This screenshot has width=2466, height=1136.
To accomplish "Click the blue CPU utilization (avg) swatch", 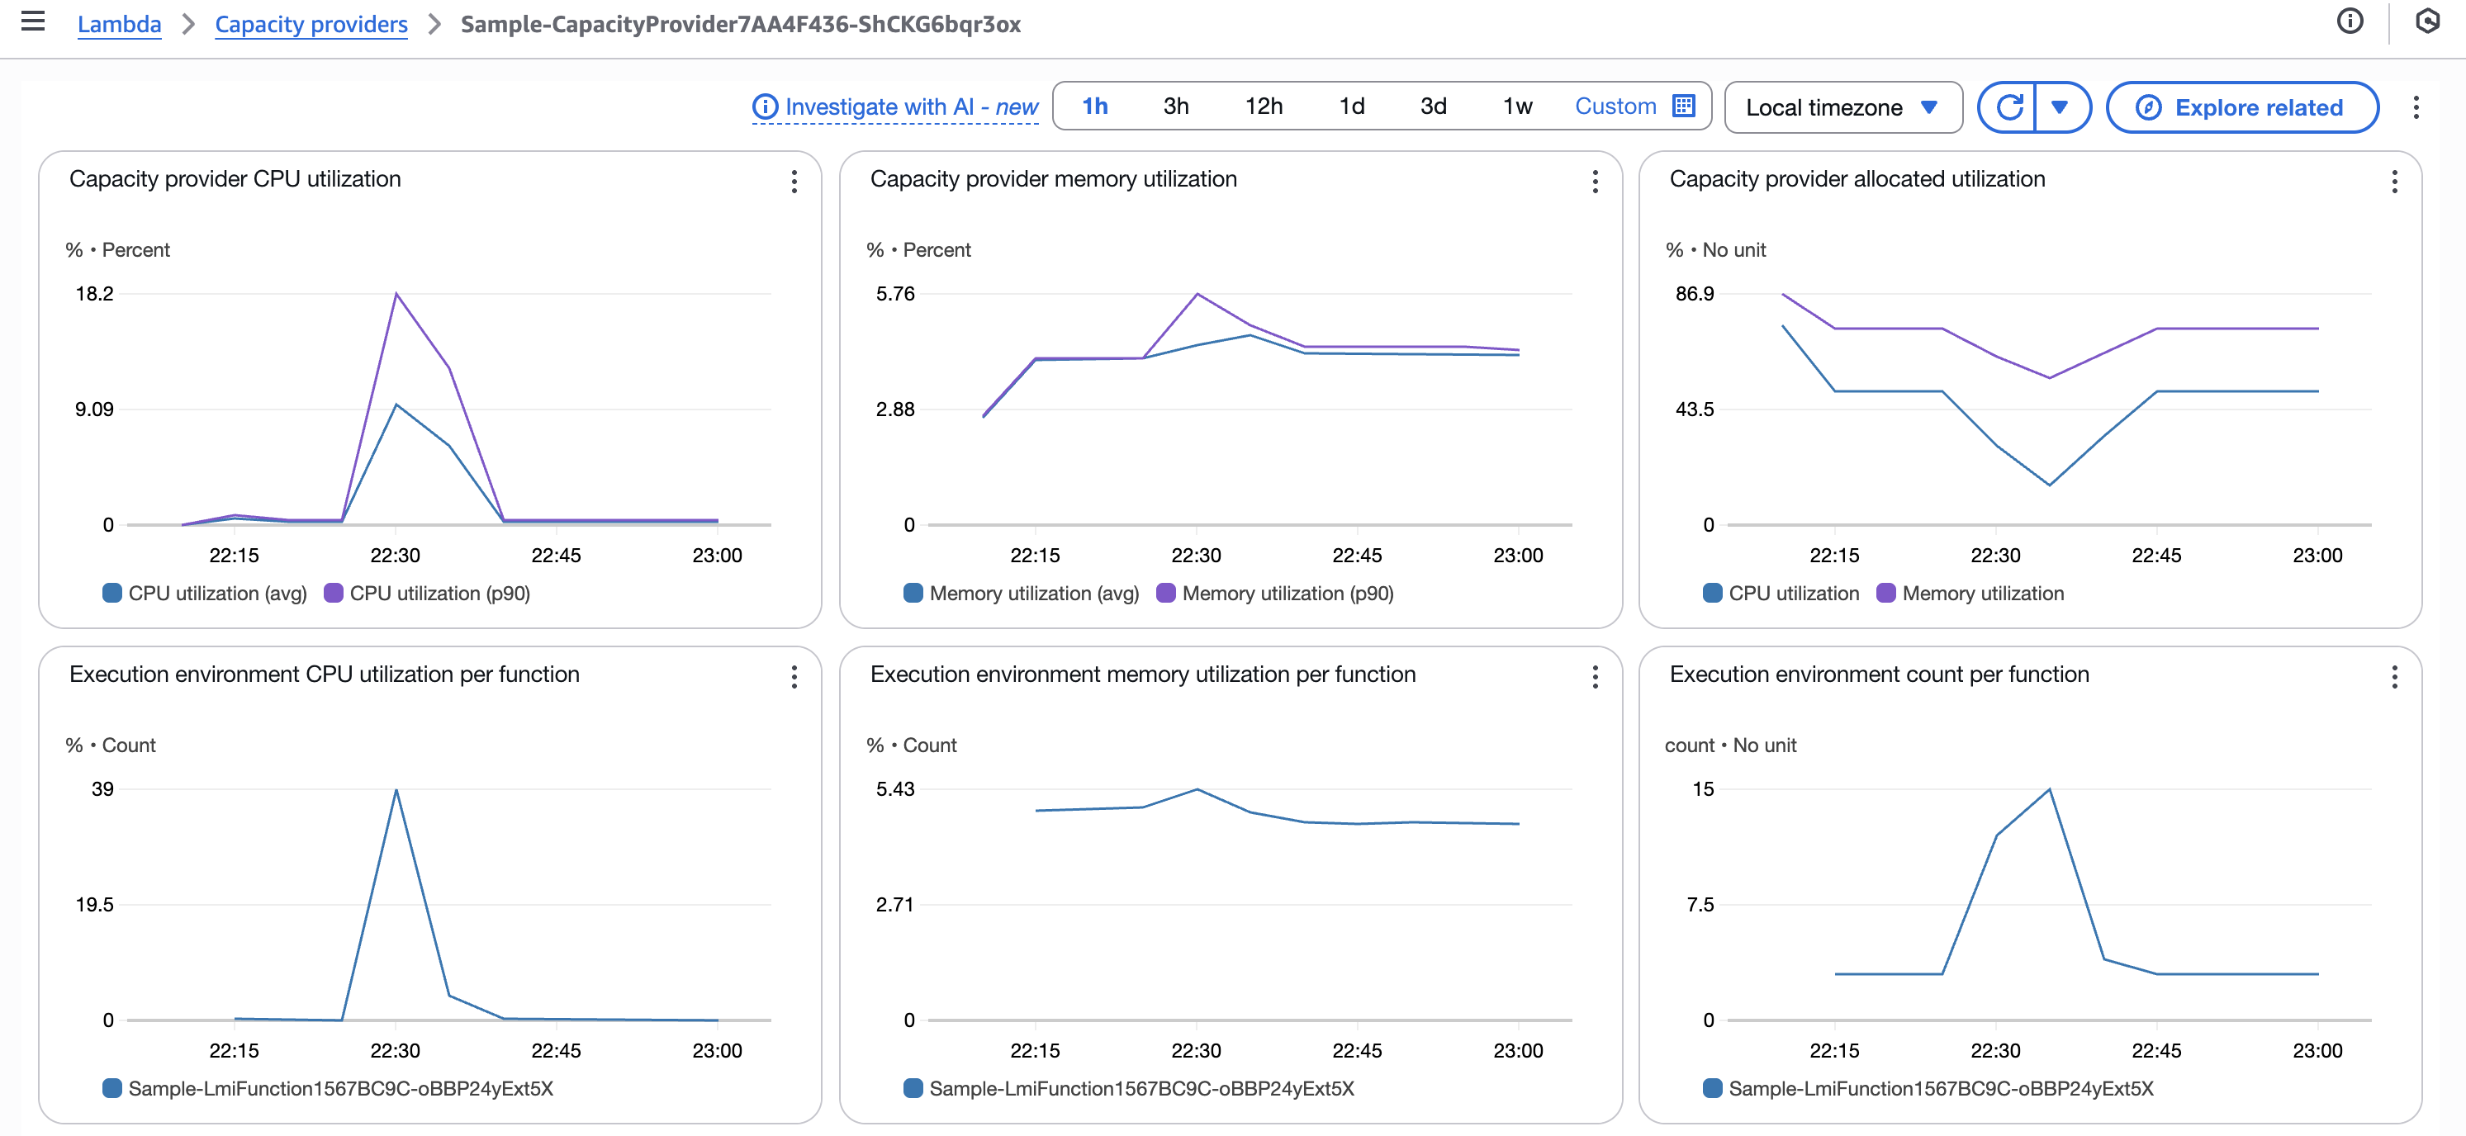I will (112, 594).
